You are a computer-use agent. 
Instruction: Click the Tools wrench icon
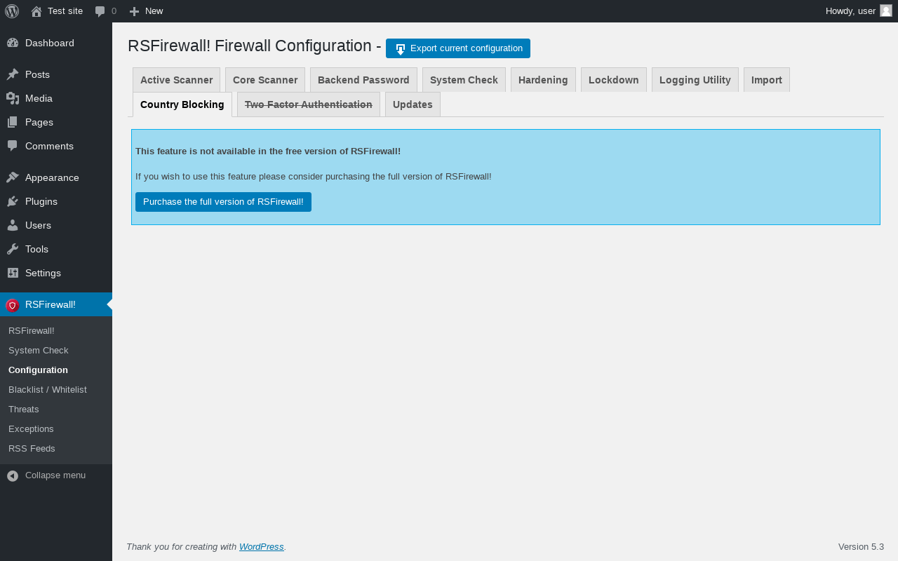coord(13,249)
